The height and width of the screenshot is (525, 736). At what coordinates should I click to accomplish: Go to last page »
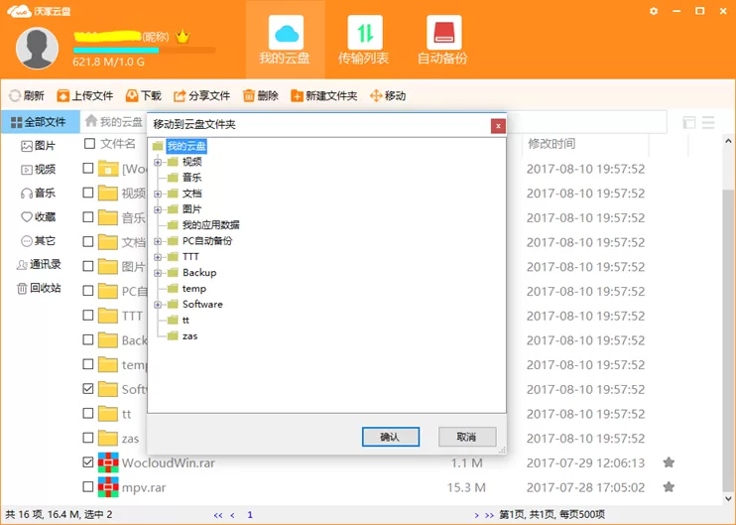click(489, 515)
